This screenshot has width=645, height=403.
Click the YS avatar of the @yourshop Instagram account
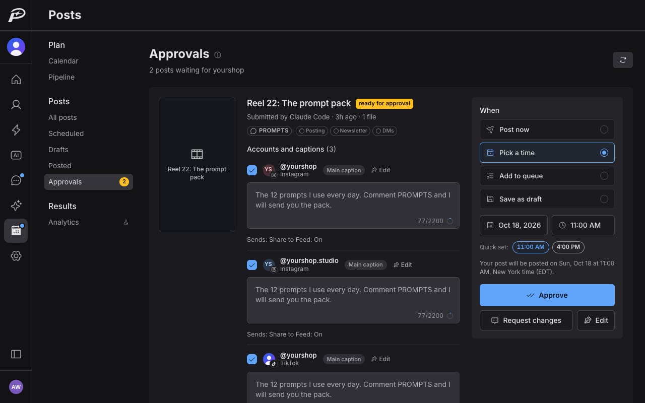[269, 170]
